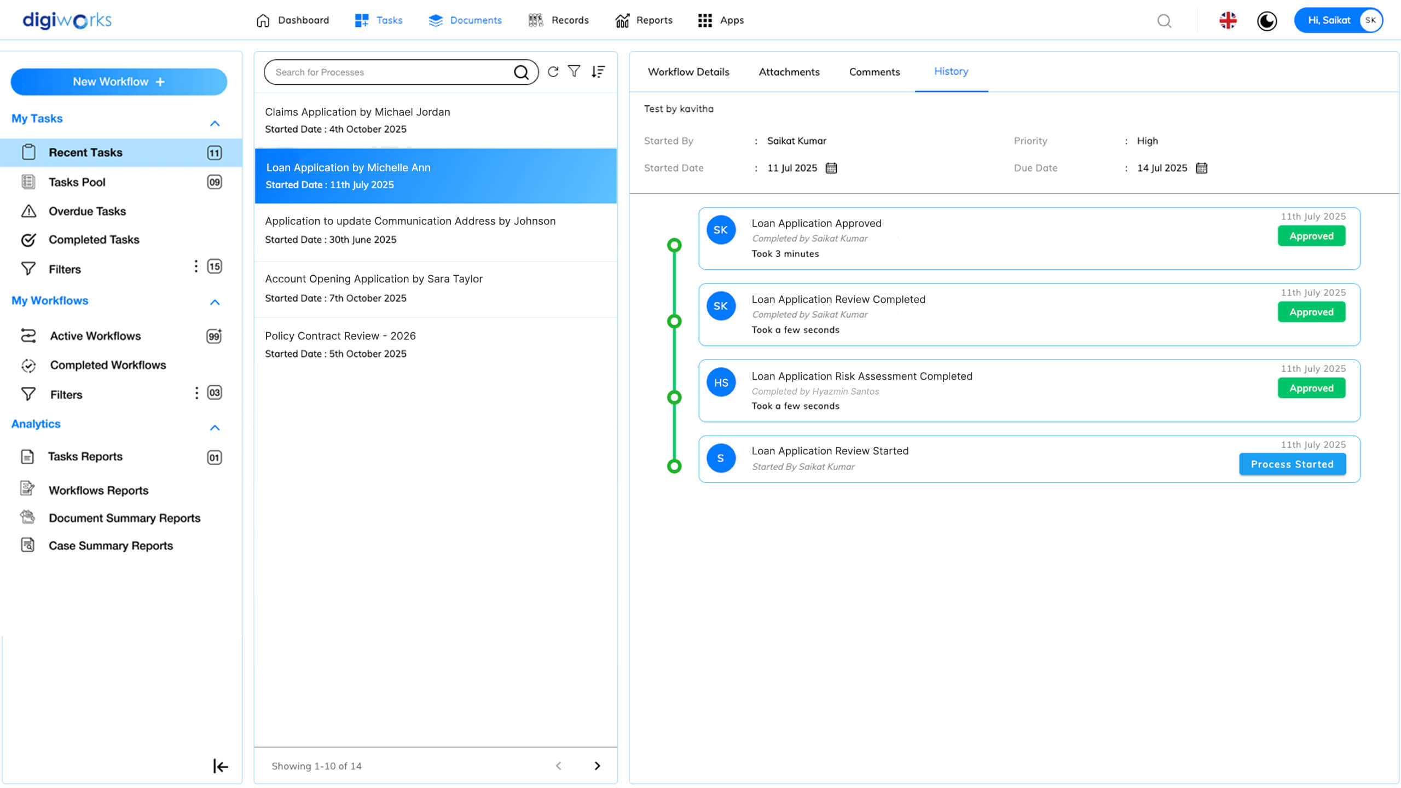Switch to the Attachments tab
Screen dimensions: 1401x788
tap(789, 72)
